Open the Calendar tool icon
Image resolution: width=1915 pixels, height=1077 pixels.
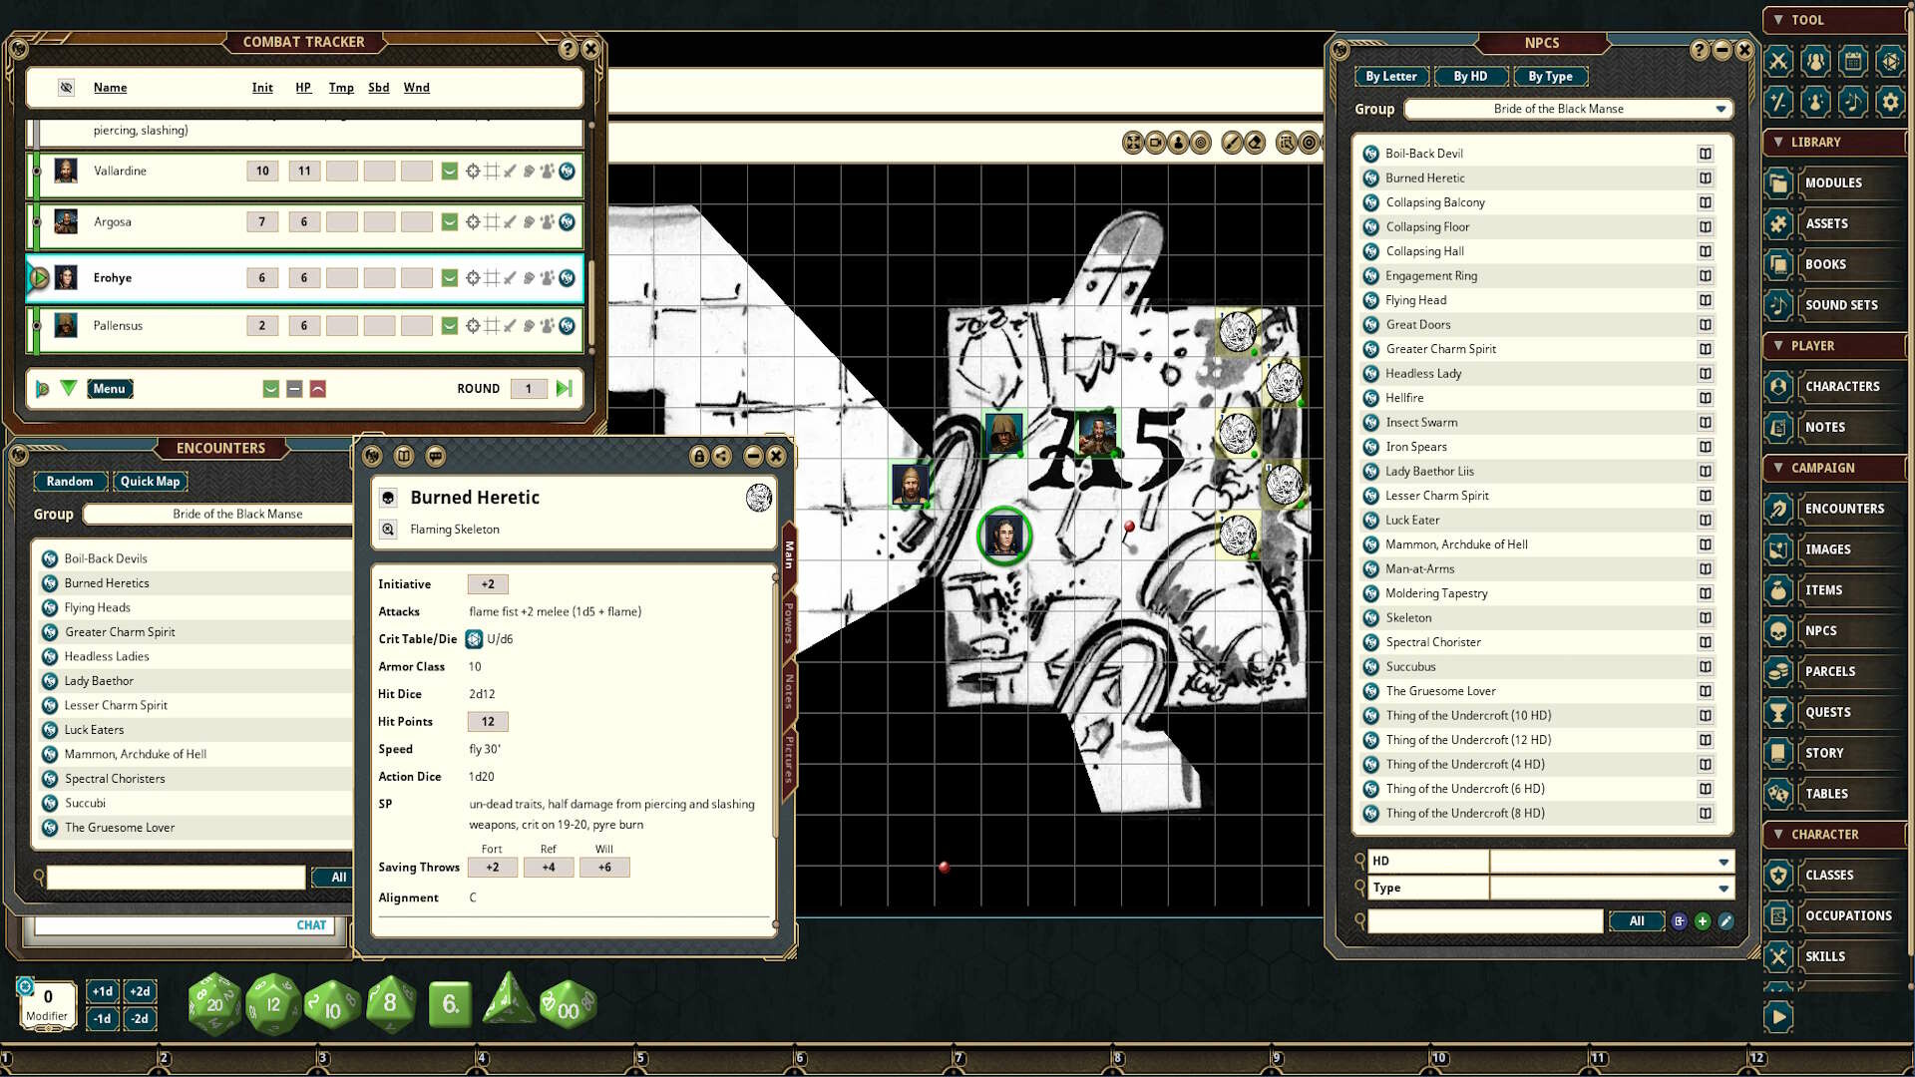click(1852, 61)
